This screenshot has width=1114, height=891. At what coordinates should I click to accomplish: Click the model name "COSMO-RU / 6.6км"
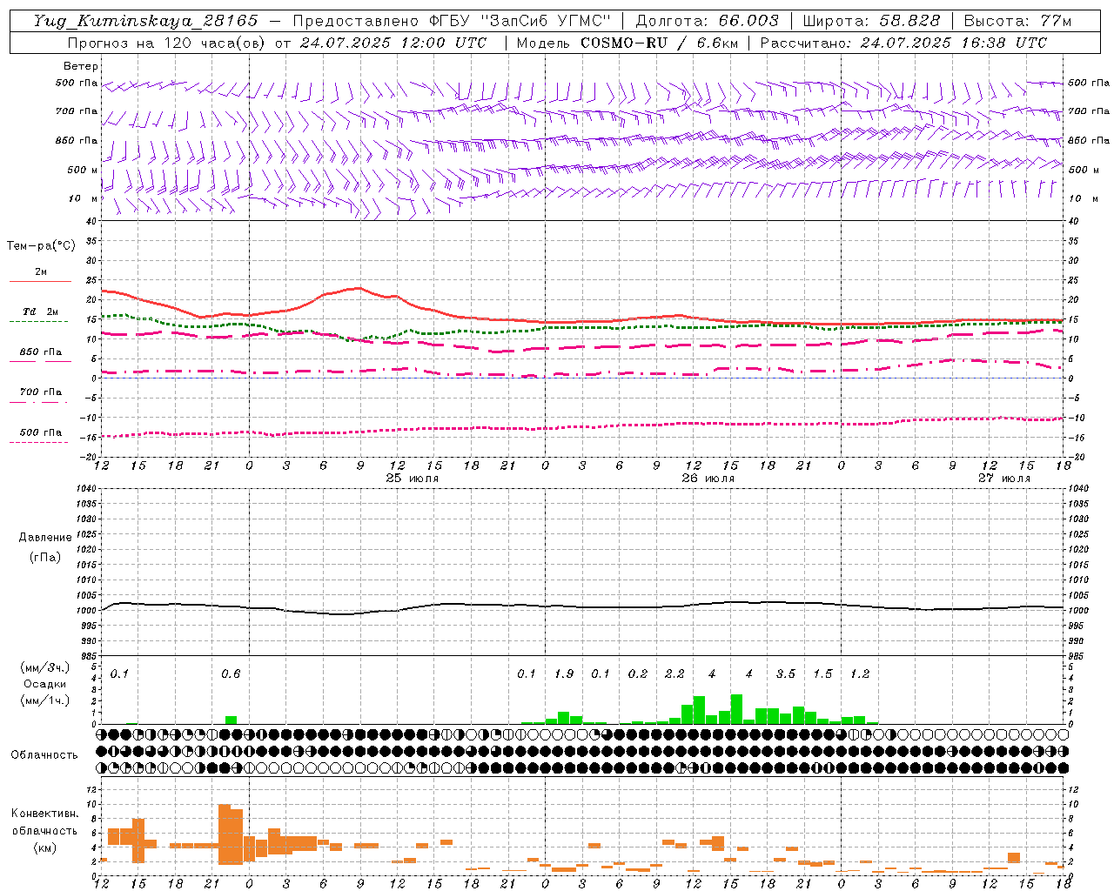pos(661,43)
